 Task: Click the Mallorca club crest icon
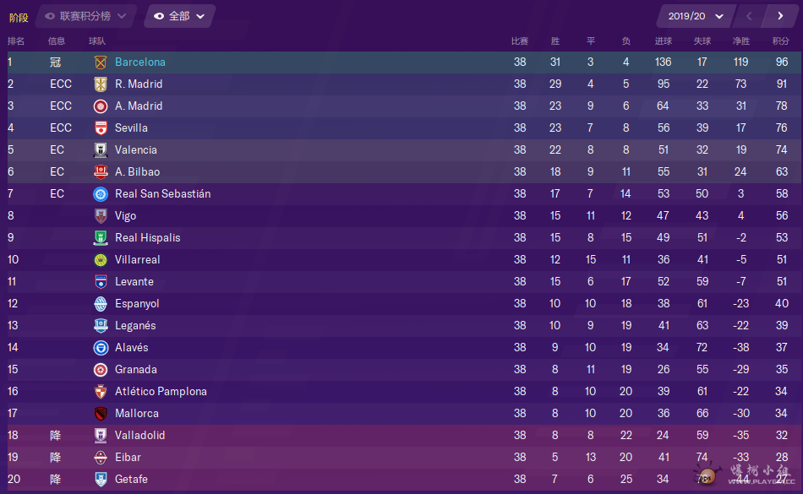[101, 413]
